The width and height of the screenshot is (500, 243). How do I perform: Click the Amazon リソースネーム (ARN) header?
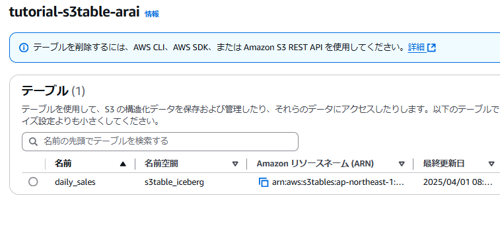click(315, 164)
